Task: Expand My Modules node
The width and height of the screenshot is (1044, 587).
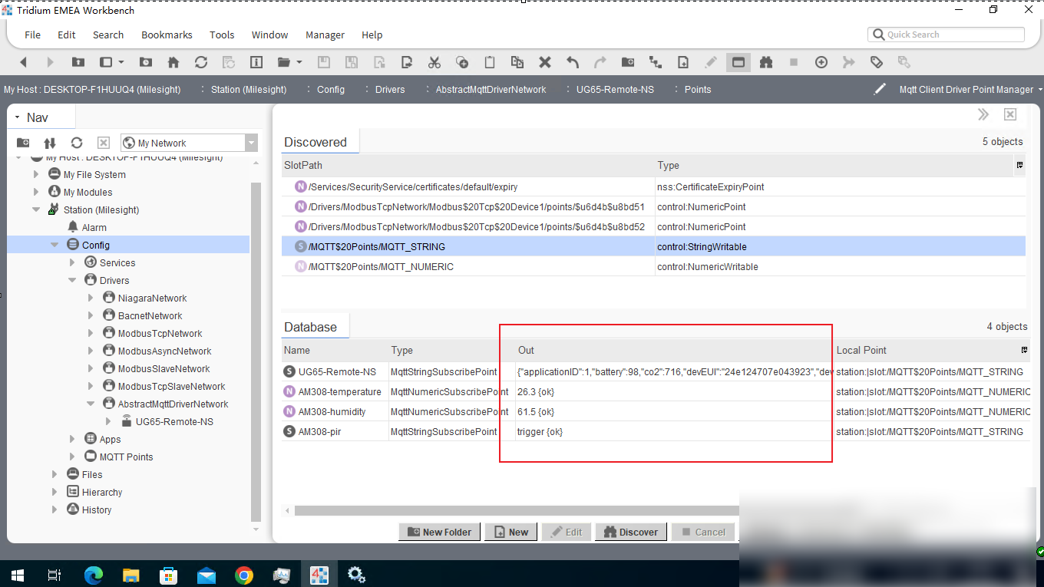Action: tap(35, 192)
